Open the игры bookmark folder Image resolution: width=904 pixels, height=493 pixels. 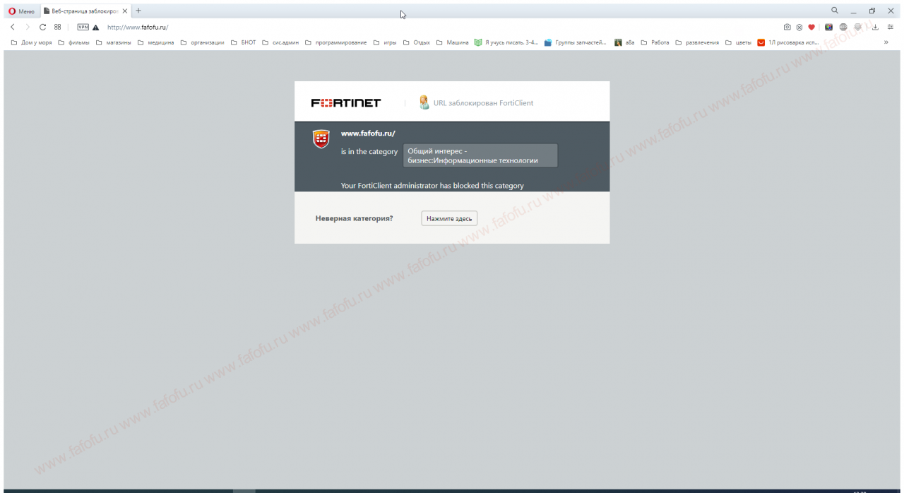(385, 42)
